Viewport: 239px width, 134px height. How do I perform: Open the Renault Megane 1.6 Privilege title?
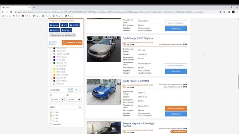138,125
